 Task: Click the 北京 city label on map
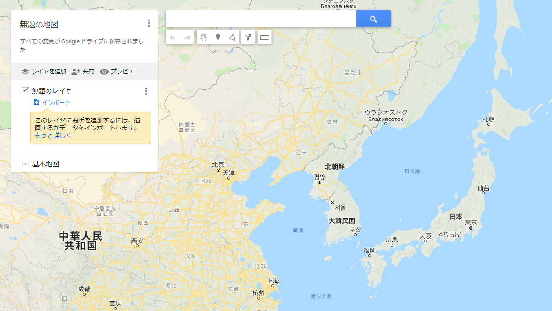click(218, 164)
